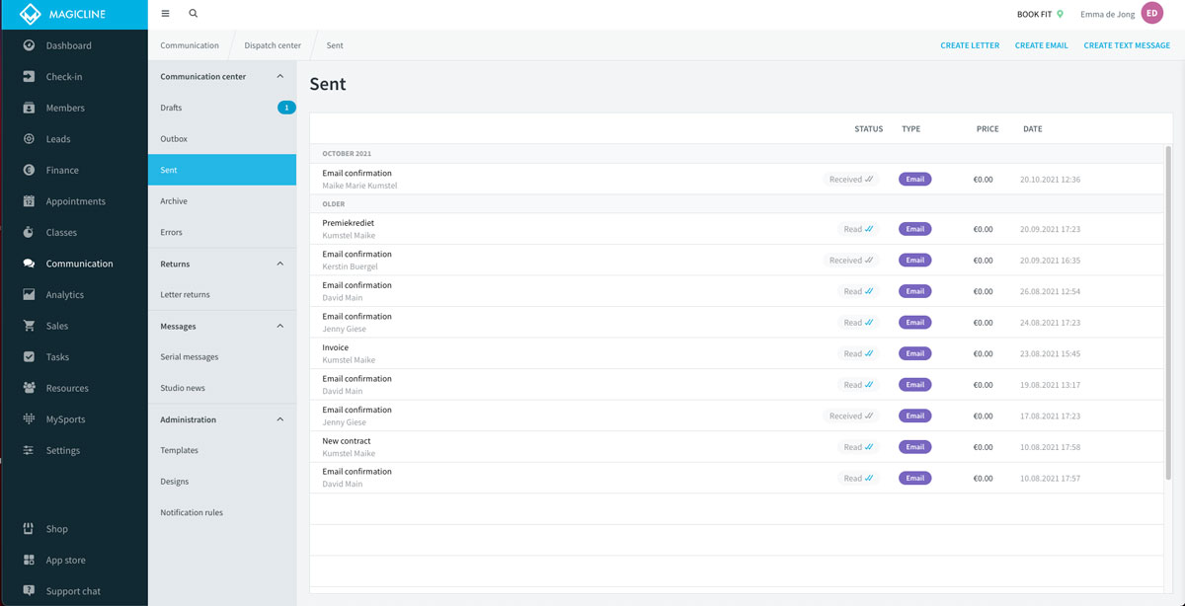Click the Dashboard gauge icon in sidebar
The width and height of the screenshot is (1185, 606).
click(29, 45)
